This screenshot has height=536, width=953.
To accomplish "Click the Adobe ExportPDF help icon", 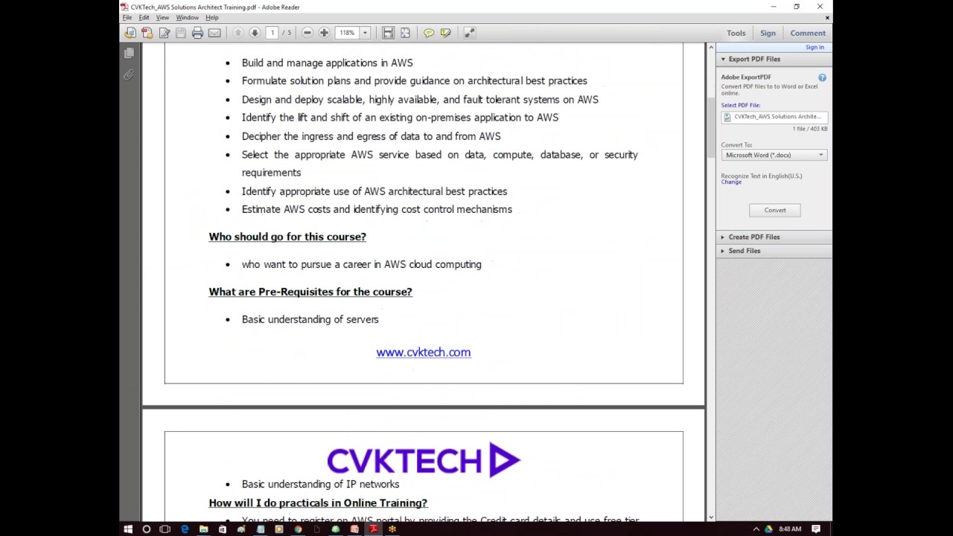I will click(x=822, y=77).
